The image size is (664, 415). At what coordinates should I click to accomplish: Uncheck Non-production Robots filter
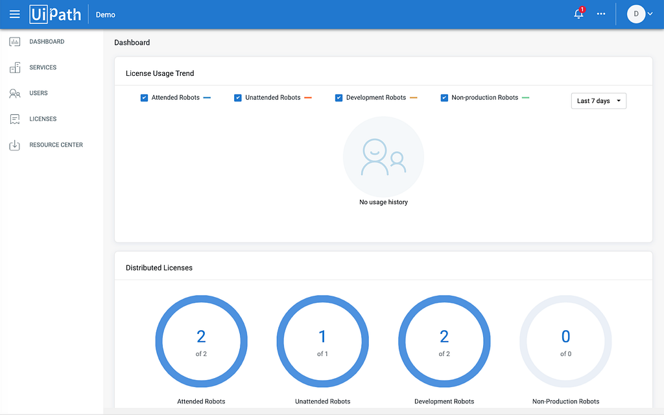[444, 97]
